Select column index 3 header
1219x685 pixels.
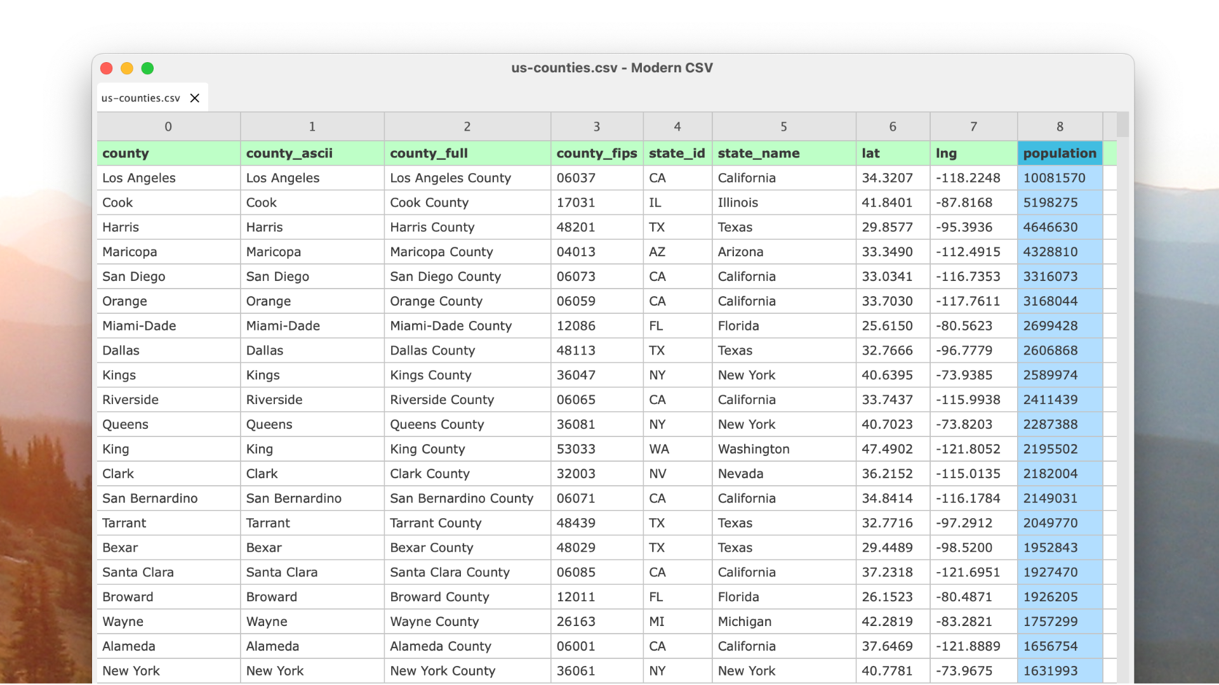pyautogui.click(x=596, y=126)
